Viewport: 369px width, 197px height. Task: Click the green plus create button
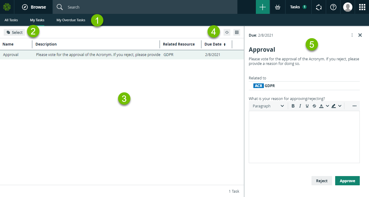(x=263, y=7)
